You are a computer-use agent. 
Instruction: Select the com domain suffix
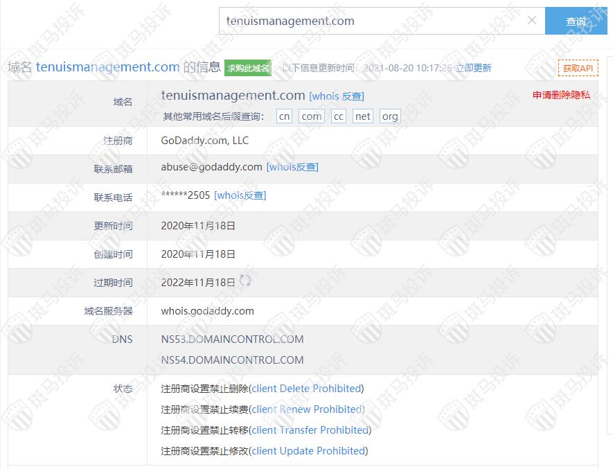click(x=311, y=116)
